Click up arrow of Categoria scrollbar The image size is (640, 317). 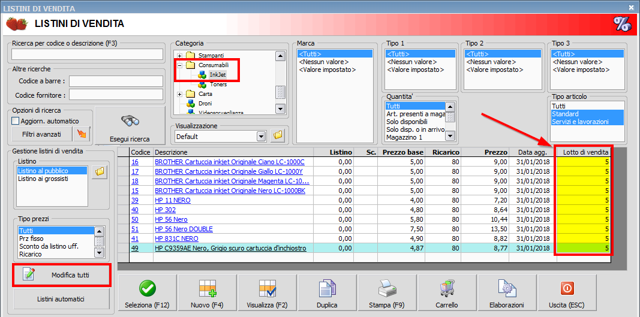coord(280,56)
